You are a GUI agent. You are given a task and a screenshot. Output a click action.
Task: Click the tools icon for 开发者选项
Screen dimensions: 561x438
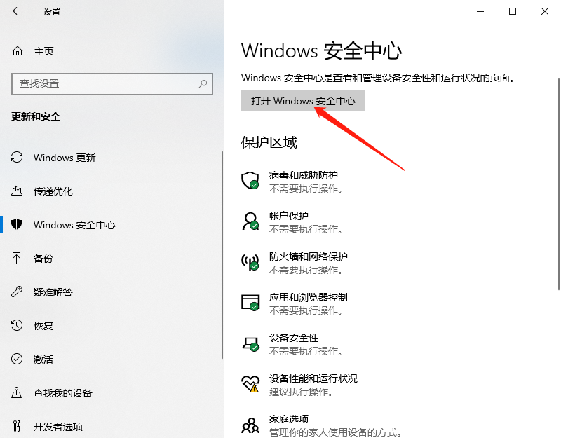pyautogui.click(x=16, y=426)
